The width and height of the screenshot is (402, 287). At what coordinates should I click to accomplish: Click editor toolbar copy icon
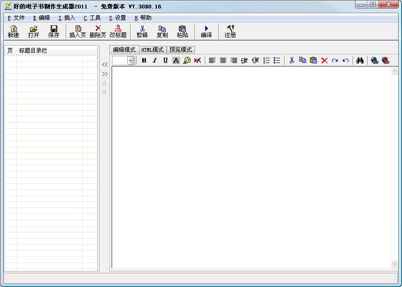[302, 61]
